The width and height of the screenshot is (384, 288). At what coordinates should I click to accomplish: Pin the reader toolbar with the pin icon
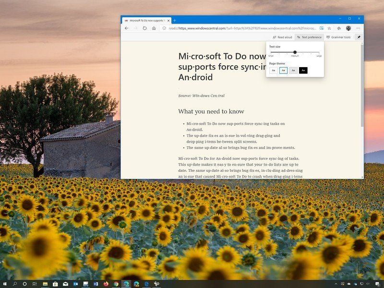(x=359, y=37)
